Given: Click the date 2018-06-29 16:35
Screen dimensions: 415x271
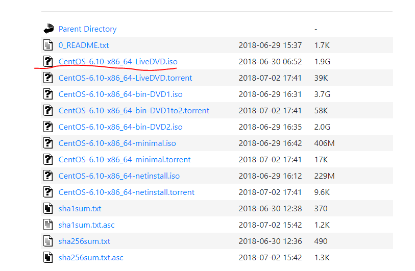Looking at the screenshot, I should click(270, 127).
